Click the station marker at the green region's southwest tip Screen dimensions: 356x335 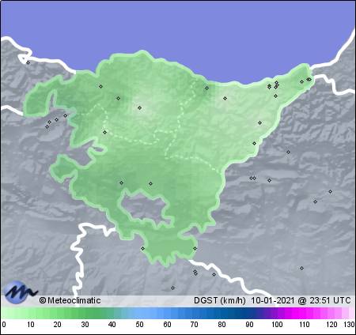pos(142,248)
